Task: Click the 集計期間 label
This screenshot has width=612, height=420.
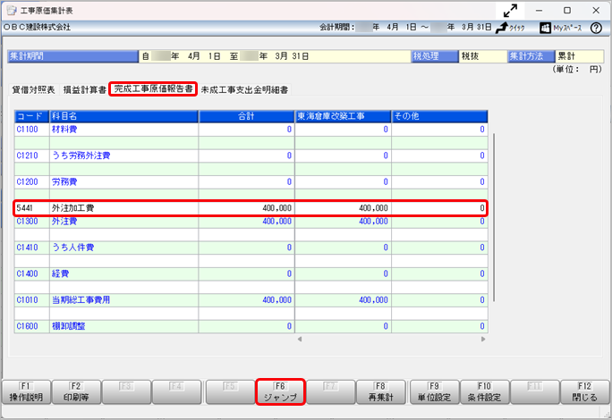Action: point(73,56)
